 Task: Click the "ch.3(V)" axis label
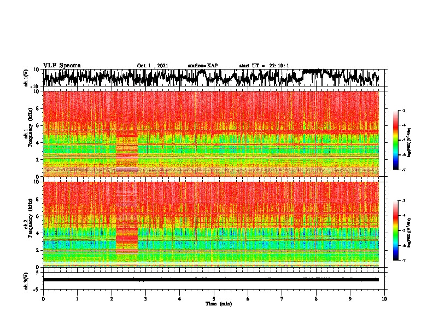click(25, 281)
